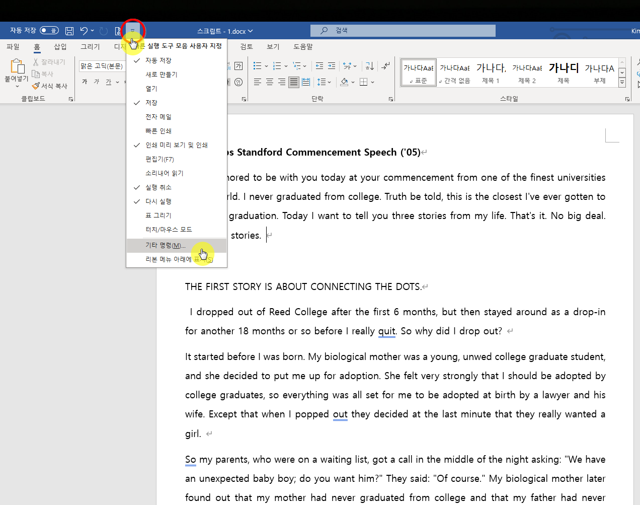Viewport: 640px width, 505px height.
Task: Select 열기 in the customize menu
Action: coord(177,89)
